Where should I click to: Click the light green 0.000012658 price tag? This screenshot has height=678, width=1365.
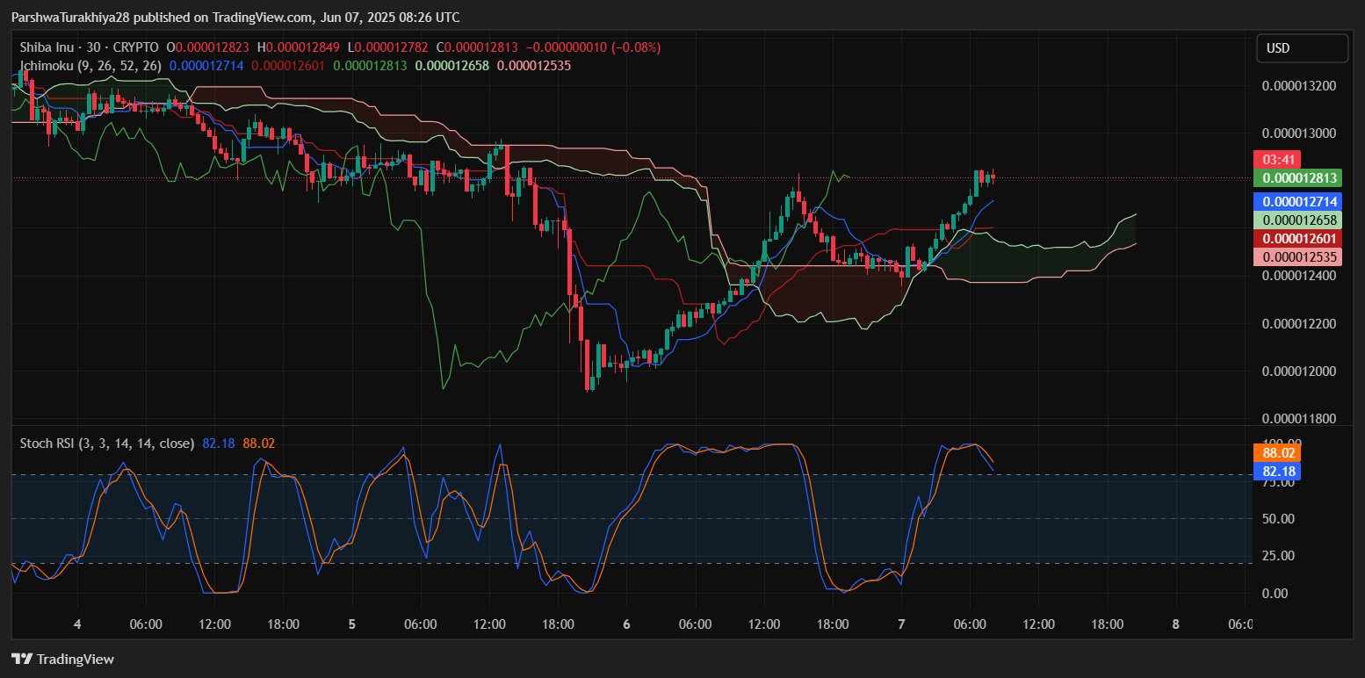(x=1299, y=220)
